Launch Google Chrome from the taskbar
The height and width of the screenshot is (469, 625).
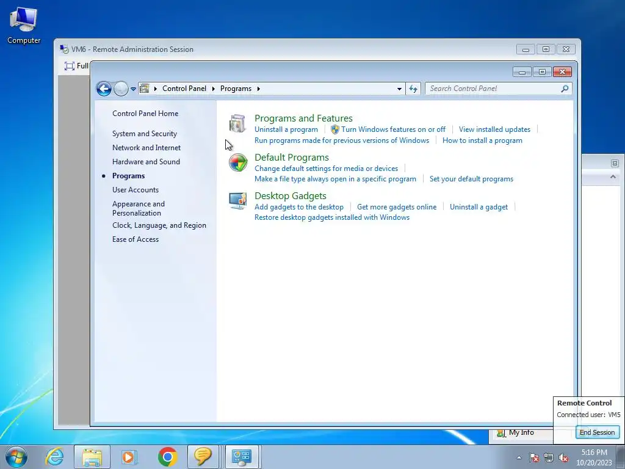click(167, 457)
